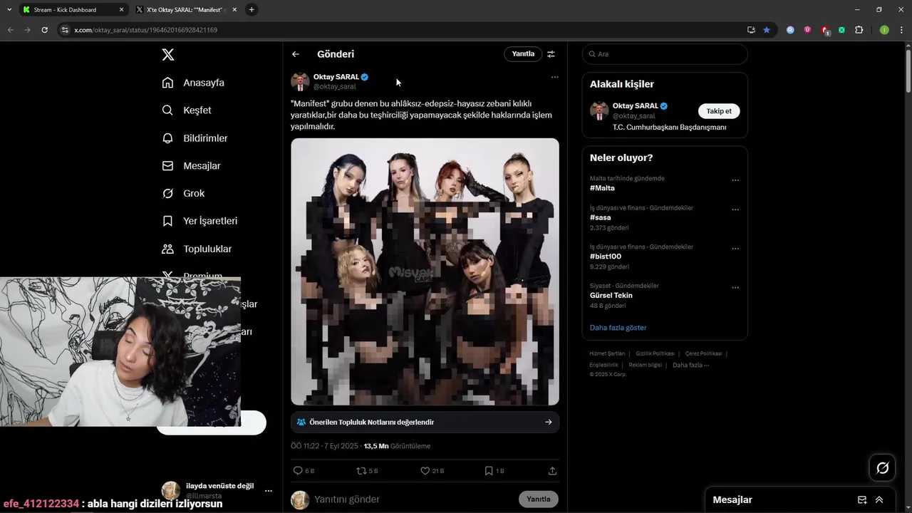Click the Yanıtla button beside reply field
The image size is (912, 513).
[x=539, y=499]
